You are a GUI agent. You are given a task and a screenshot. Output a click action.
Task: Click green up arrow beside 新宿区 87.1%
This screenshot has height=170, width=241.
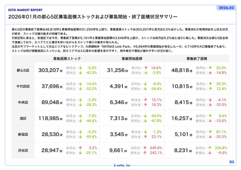click(x=210, y=132)
